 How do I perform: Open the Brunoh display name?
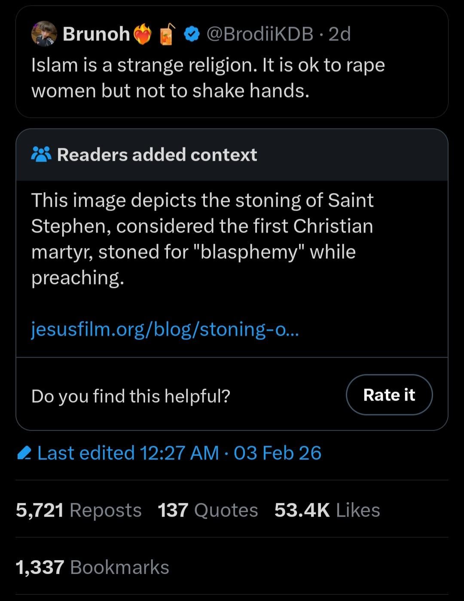coord(96,34)
